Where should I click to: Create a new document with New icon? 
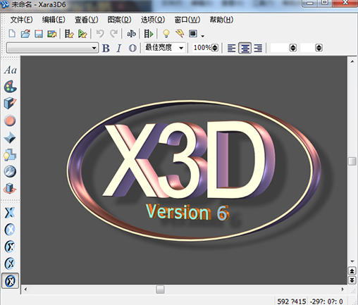12,34
